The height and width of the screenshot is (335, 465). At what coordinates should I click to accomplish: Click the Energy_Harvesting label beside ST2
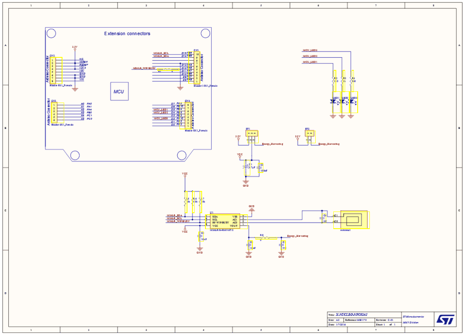point(329,144)
